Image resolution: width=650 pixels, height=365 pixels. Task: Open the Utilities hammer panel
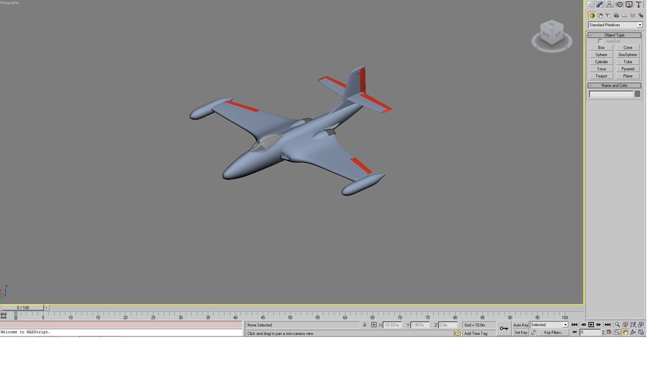click(x=639, y=5)
